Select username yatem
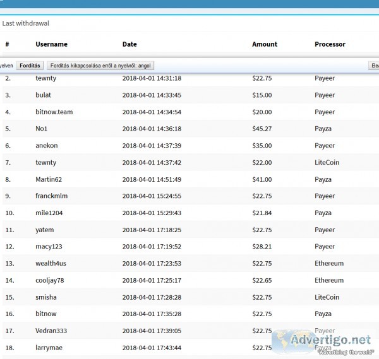Viewport: 379px width, 359px height. 45,230
